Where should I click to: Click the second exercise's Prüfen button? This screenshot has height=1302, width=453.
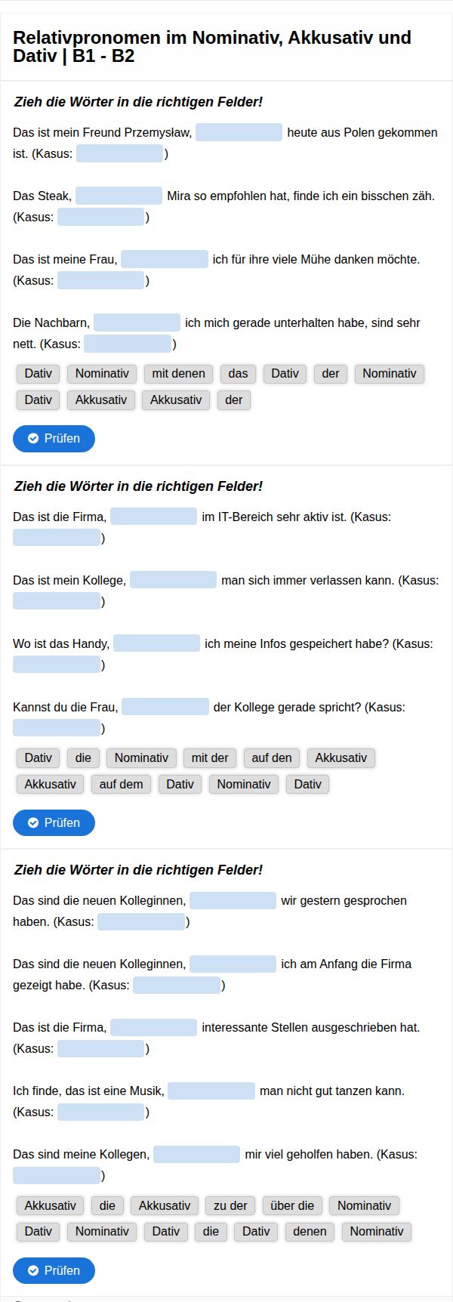coord(54,822)
